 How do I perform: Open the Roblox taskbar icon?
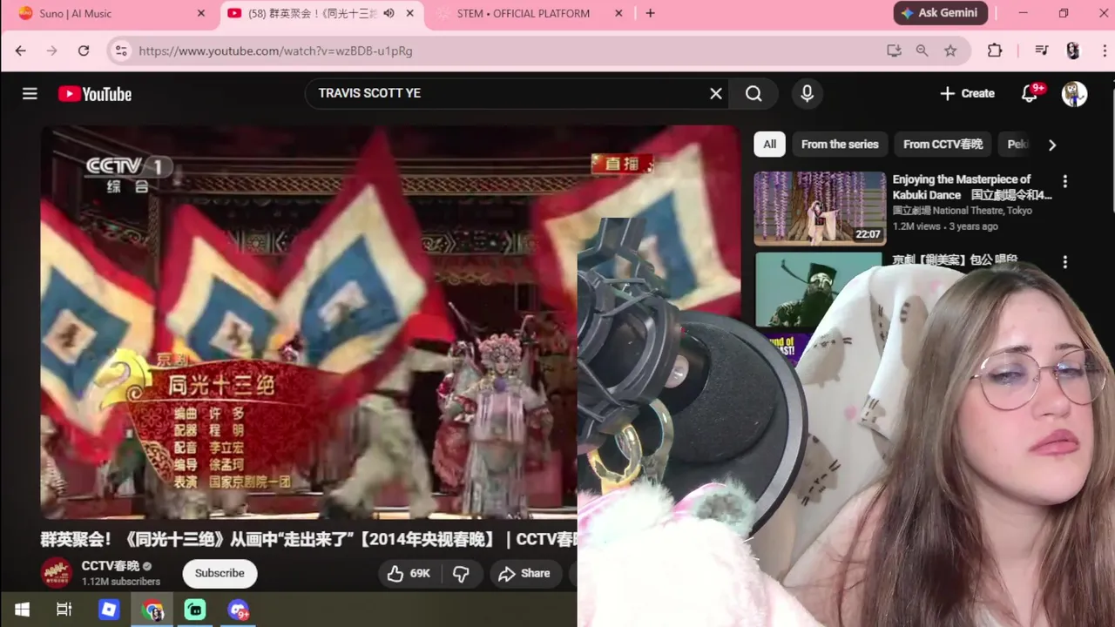tap(109, 610)
